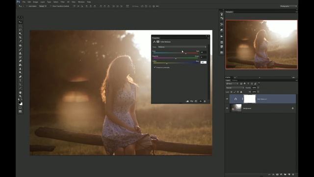Open the Photography workspace switcher

point(288,6)
